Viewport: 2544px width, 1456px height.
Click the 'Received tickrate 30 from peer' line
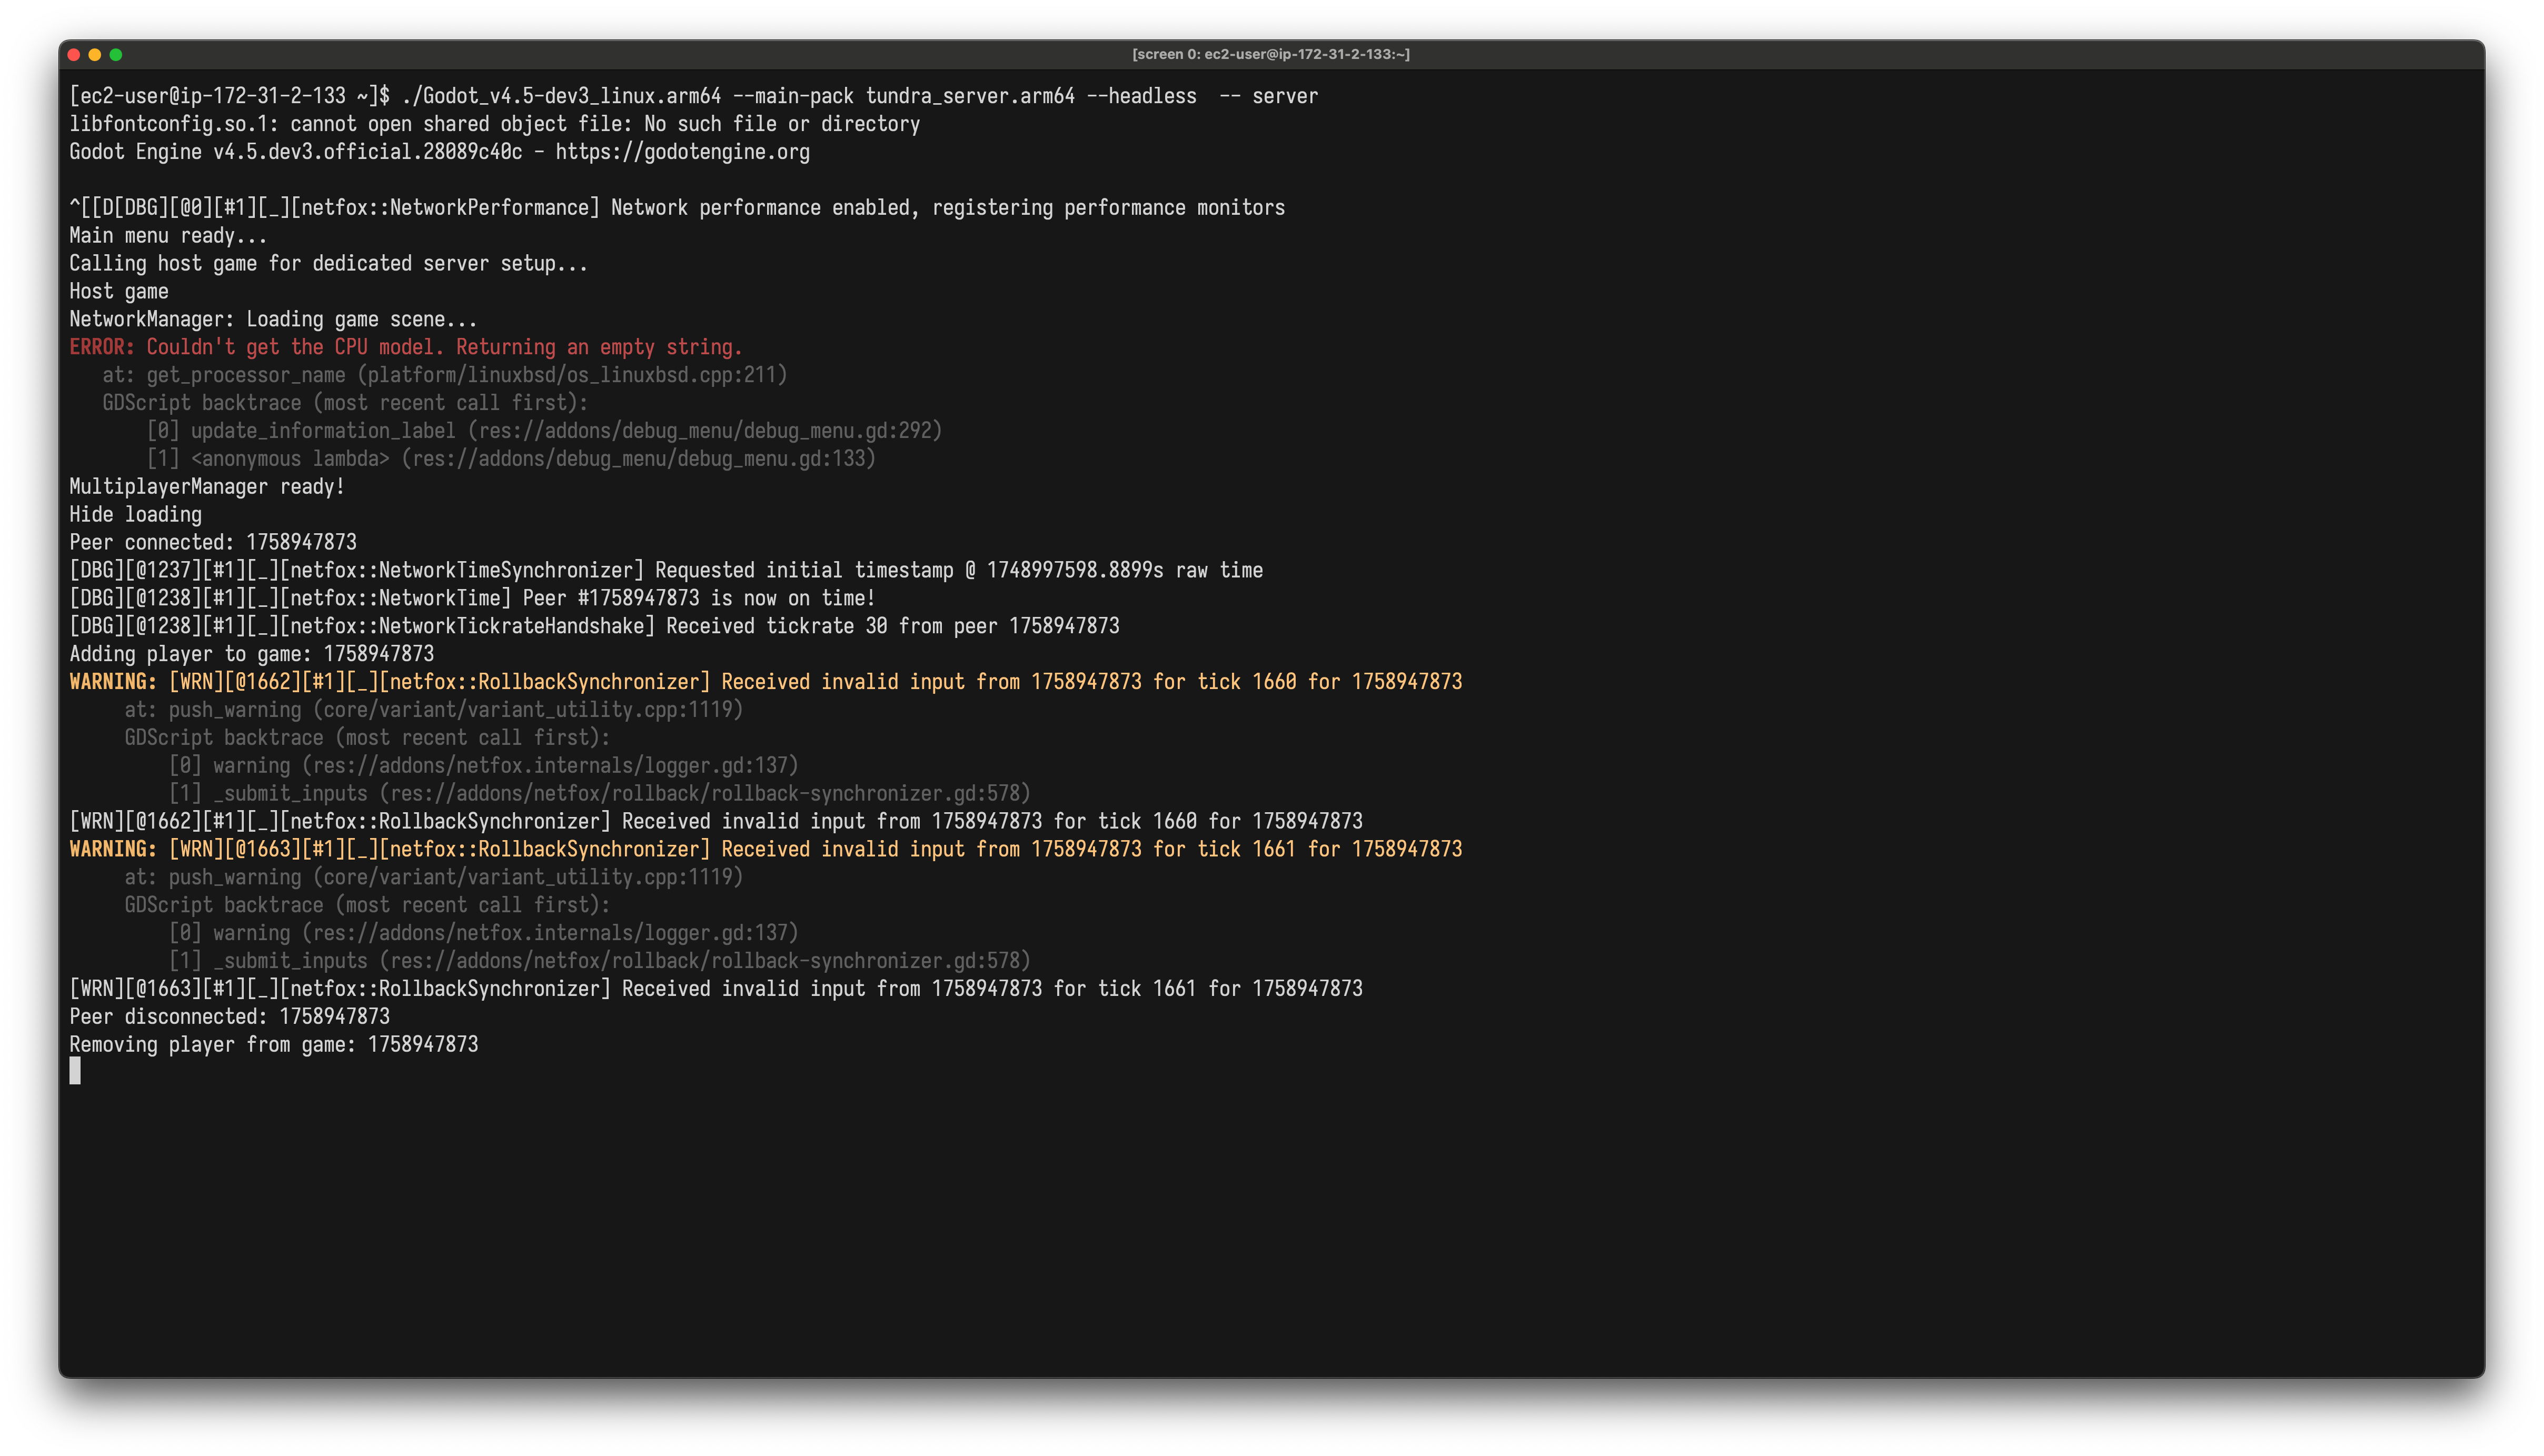594,626
